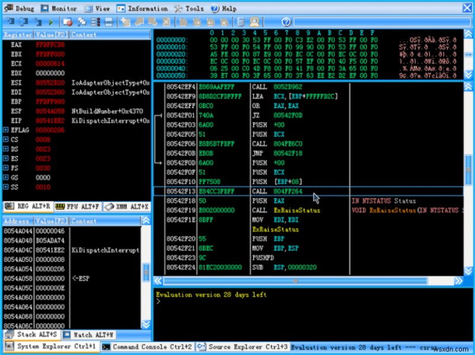Open the Help menu
The width and height of the screenshot is (475, 355).
[x=224, y=8]
